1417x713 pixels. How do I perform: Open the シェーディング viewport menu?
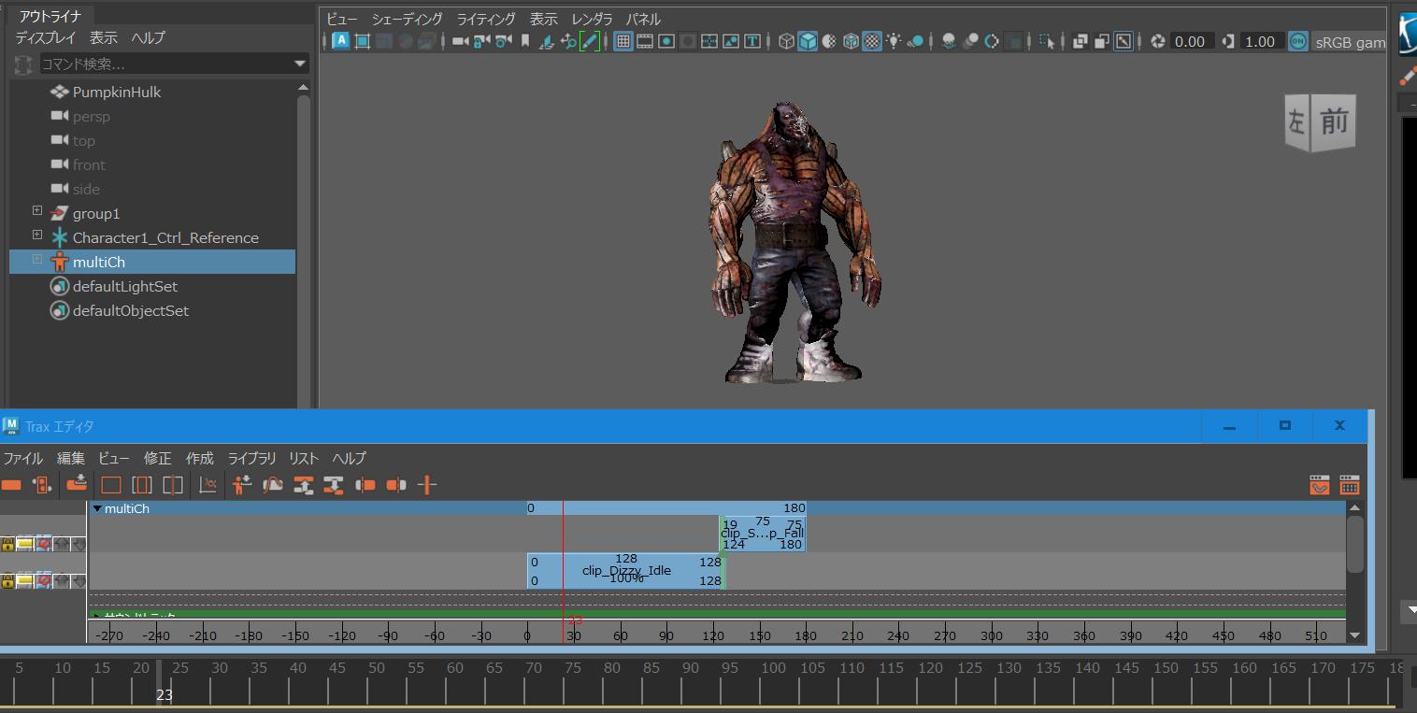point(407,19)
